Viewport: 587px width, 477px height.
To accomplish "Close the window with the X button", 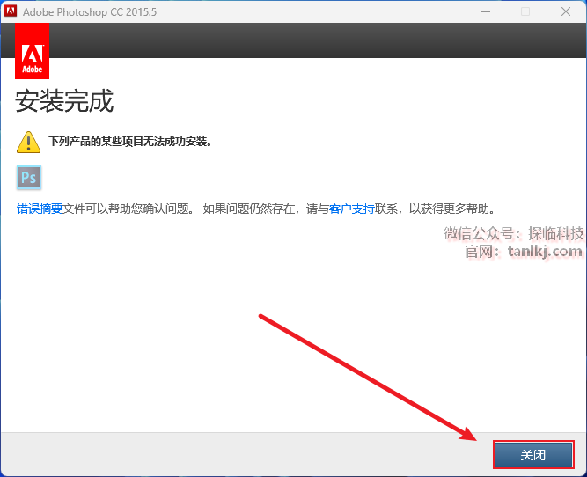I will 566,11.
